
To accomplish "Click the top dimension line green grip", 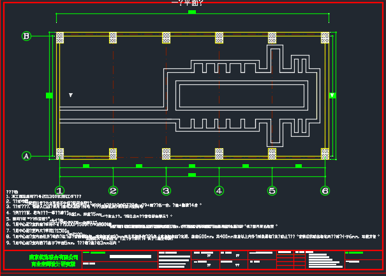I will click(192, 13).
